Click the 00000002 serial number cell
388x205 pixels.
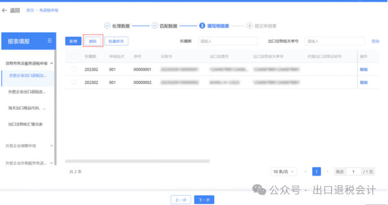point(142,82)
